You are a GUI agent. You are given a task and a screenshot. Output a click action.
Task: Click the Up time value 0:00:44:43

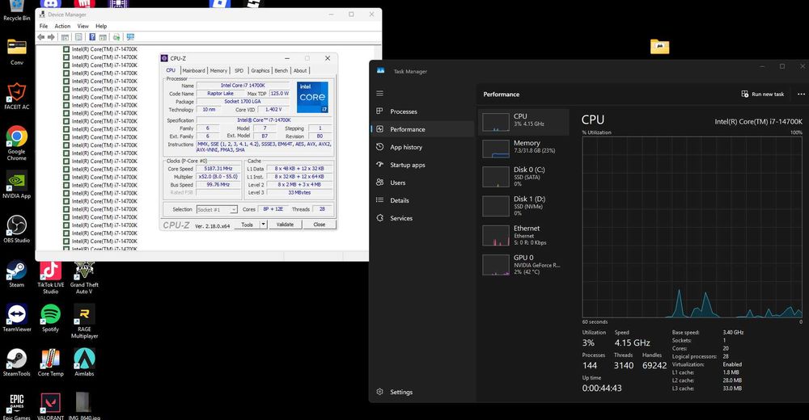[x=602, y=388]
